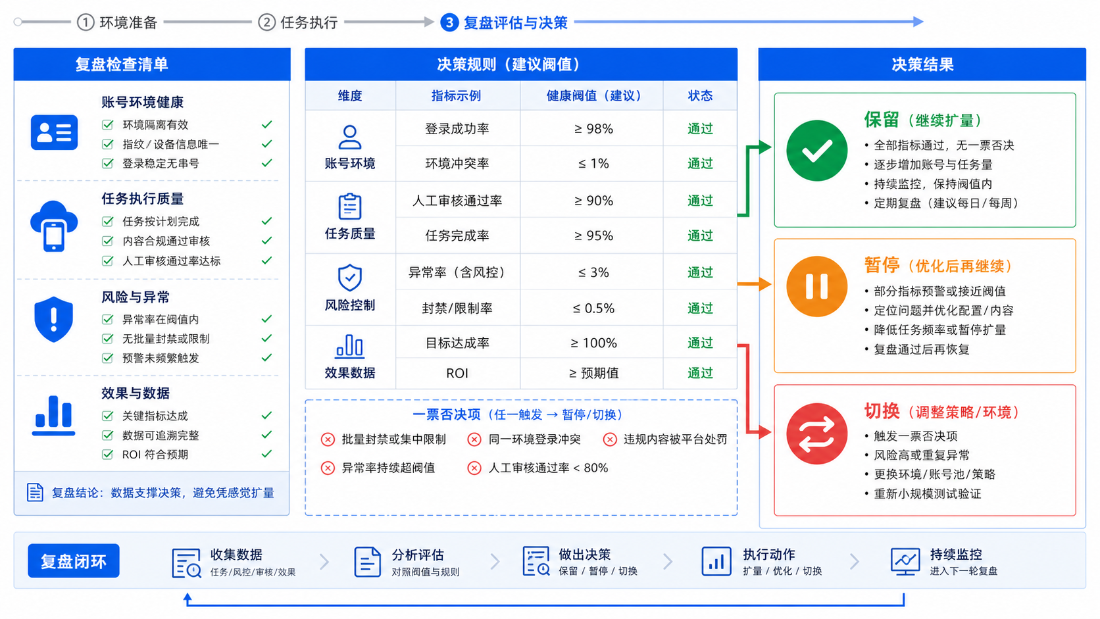Click the bar chart 效果与数据 icon

(x=53, y=416)
